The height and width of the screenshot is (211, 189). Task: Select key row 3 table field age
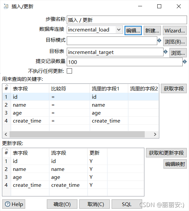click(30, 113)
